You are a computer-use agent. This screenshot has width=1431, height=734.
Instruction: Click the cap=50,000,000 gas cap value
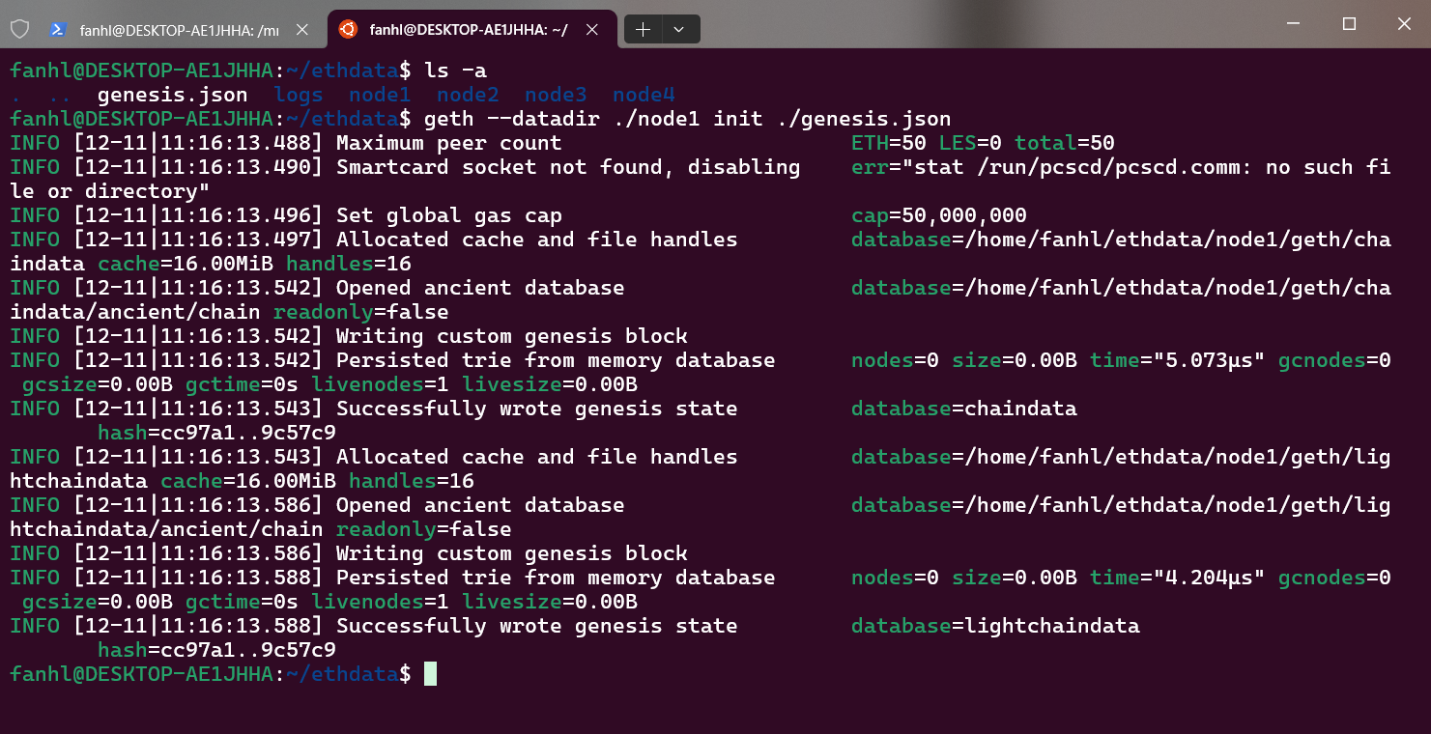pos(938,215)
